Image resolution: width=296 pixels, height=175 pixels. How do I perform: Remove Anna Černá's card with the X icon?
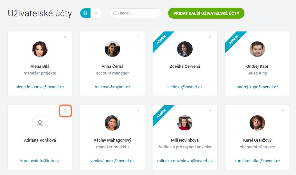coord(138,37)
